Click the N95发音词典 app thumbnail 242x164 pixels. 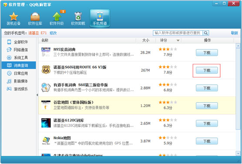46,52
